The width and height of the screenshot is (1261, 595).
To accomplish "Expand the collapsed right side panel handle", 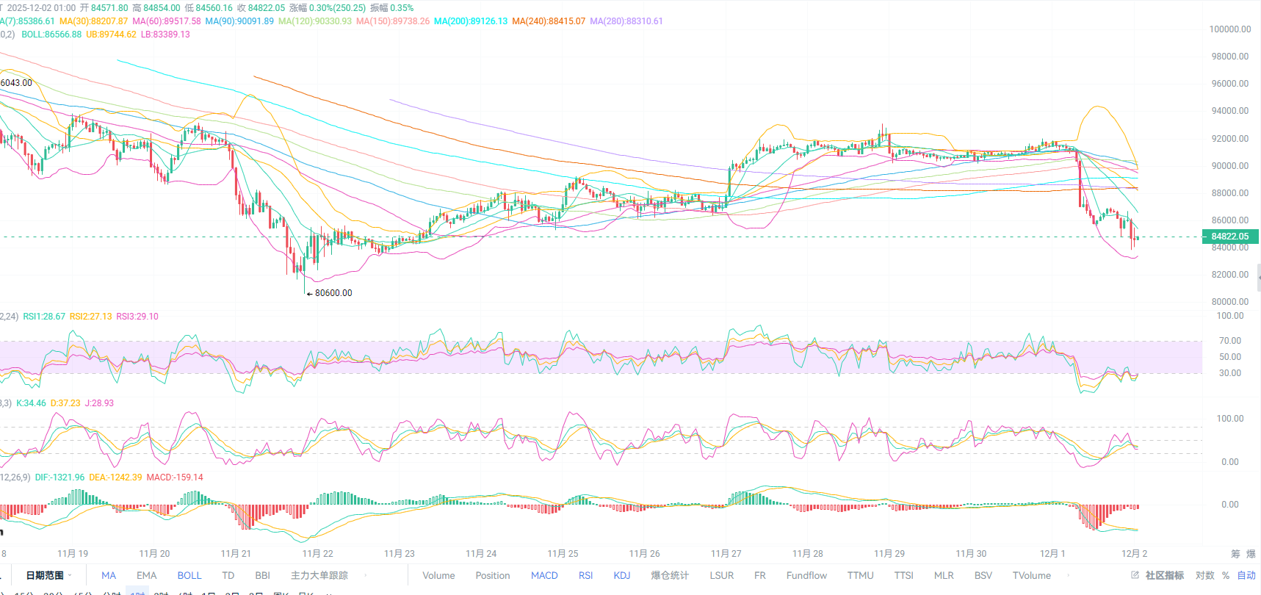I will (x=1258, y=278).
